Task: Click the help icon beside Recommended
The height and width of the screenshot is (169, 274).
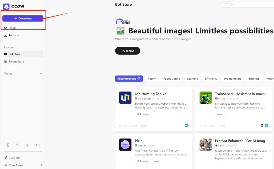Action: pos(139,79)
